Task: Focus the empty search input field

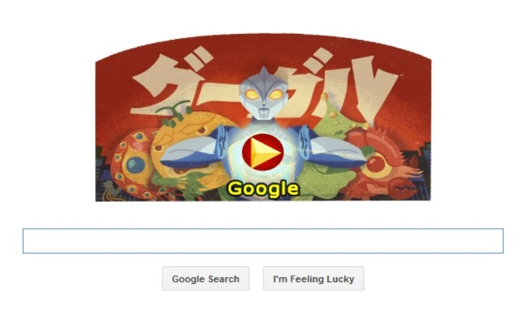Action: click(x=263, y=241)
